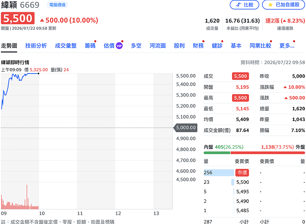Click the 5,485 bid price row
The image size is (306, 224).
tap(226, 211)
